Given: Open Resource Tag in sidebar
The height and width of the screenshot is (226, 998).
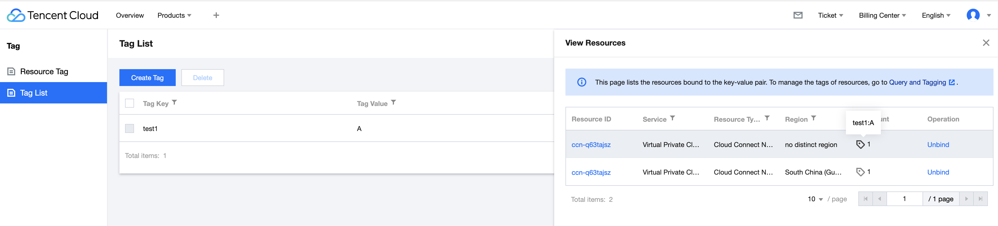Looking at the screenshot, I should click(x=44, y=72).
